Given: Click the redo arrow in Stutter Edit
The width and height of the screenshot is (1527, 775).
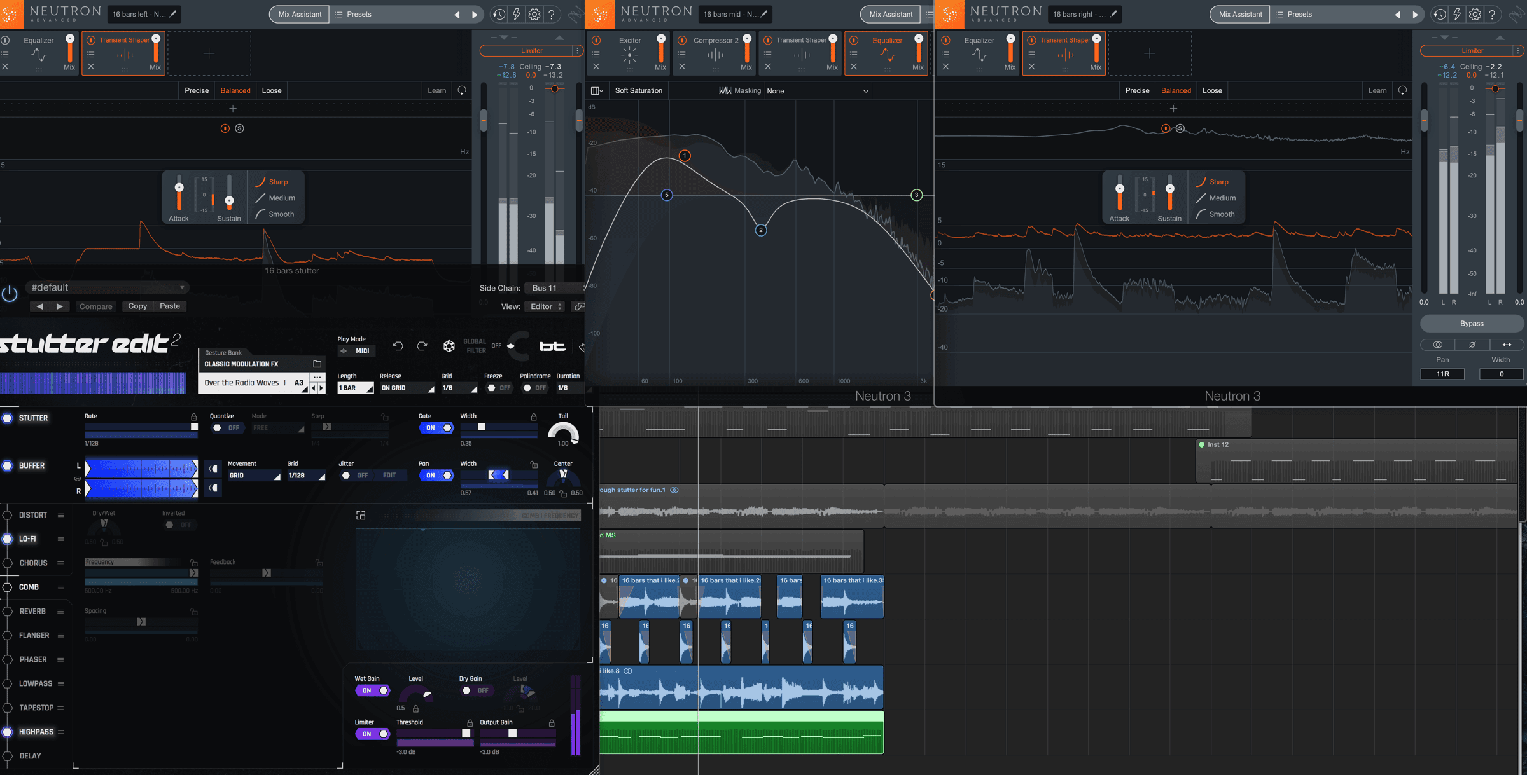Looking at the screenshot, I should point(422,346).
